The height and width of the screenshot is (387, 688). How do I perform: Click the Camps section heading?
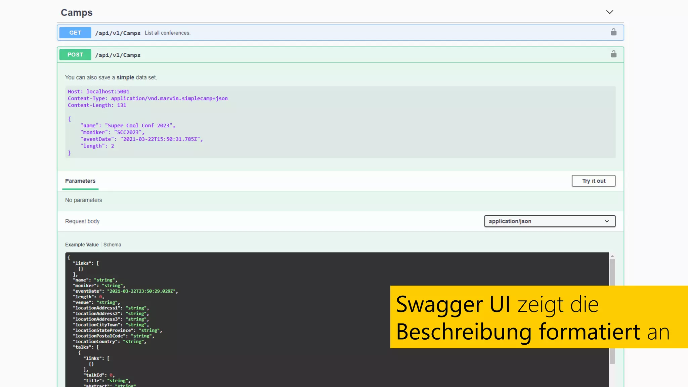[x=77, y=12]
